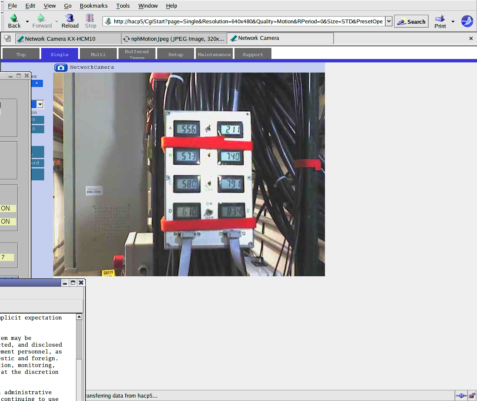Minimize the left overlapping panel window
This screenshot has height=401, width=477.
pos(11,76)
